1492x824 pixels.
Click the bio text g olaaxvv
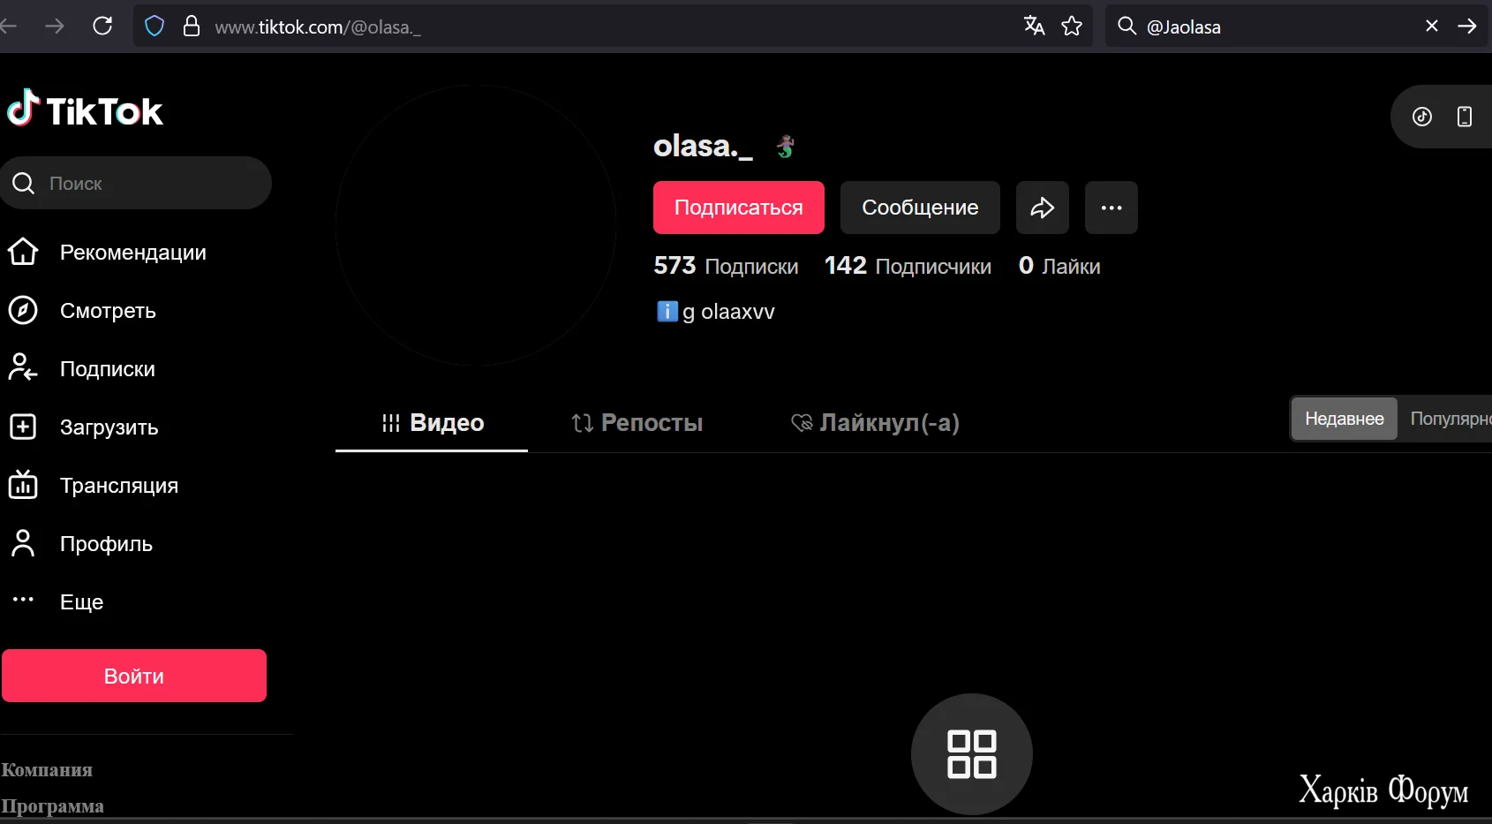(x=728, y=312)
